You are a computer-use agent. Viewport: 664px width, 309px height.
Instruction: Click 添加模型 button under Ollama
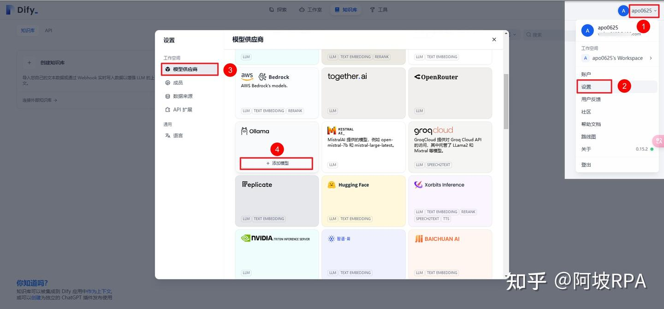click(x=277, y=163)
